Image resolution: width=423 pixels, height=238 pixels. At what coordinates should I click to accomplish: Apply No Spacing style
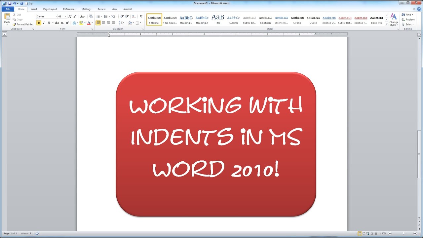(x=170, y=20)
